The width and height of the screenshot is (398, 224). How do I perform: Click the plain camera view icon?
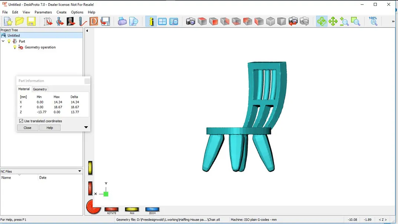click(x=191, y=21)
